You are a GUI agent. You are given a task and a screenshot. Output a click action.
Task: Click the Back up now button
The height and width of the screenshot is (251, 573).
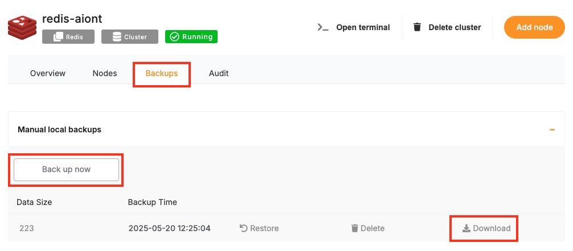[x=66, y=169]
